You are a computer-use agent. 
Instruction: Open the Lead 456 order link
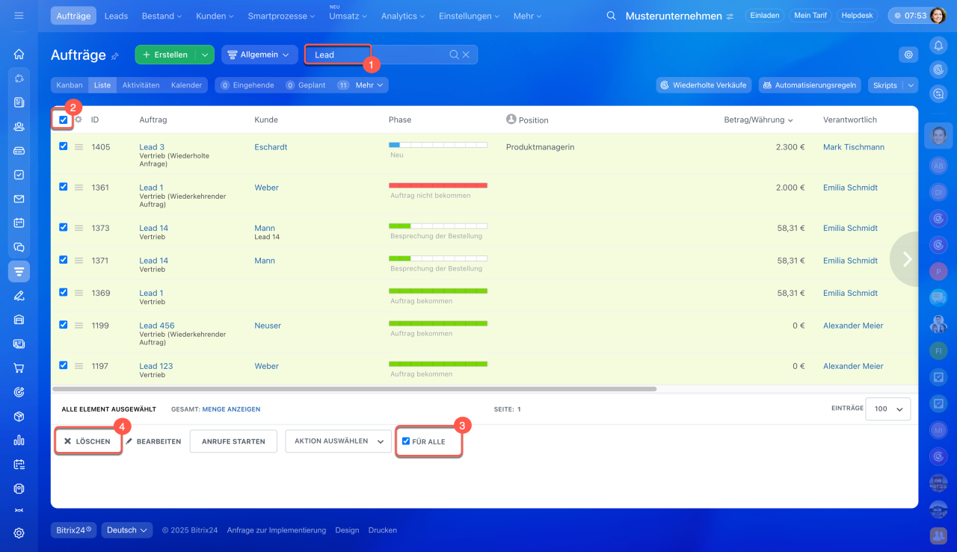click(156, 326)
